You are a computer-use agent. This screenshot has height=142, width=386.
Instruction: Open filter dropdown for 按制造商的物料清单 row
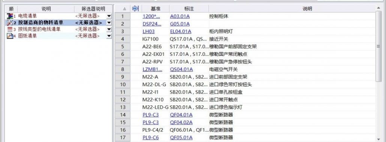109,23
